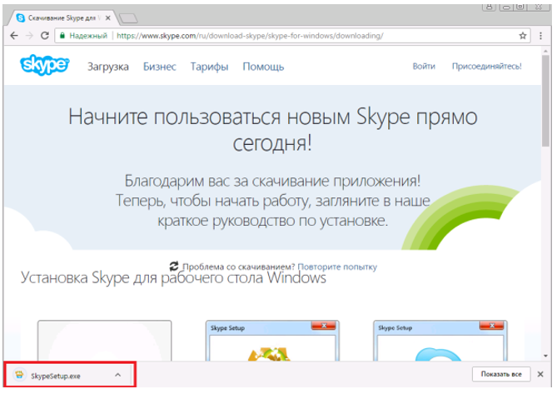Open the downloaded SkypeSetup.exe file
Viewport: 557px width, 394px height.
point(68,375)
